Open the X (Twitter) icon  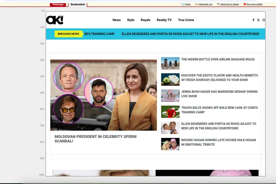(258, 20)
